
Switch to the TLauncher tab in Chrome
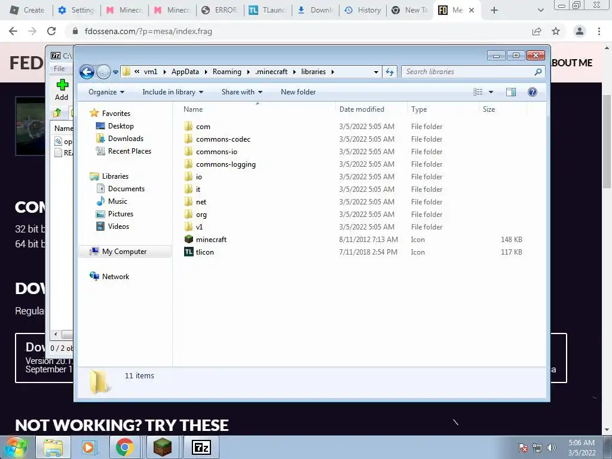(268, 10)
